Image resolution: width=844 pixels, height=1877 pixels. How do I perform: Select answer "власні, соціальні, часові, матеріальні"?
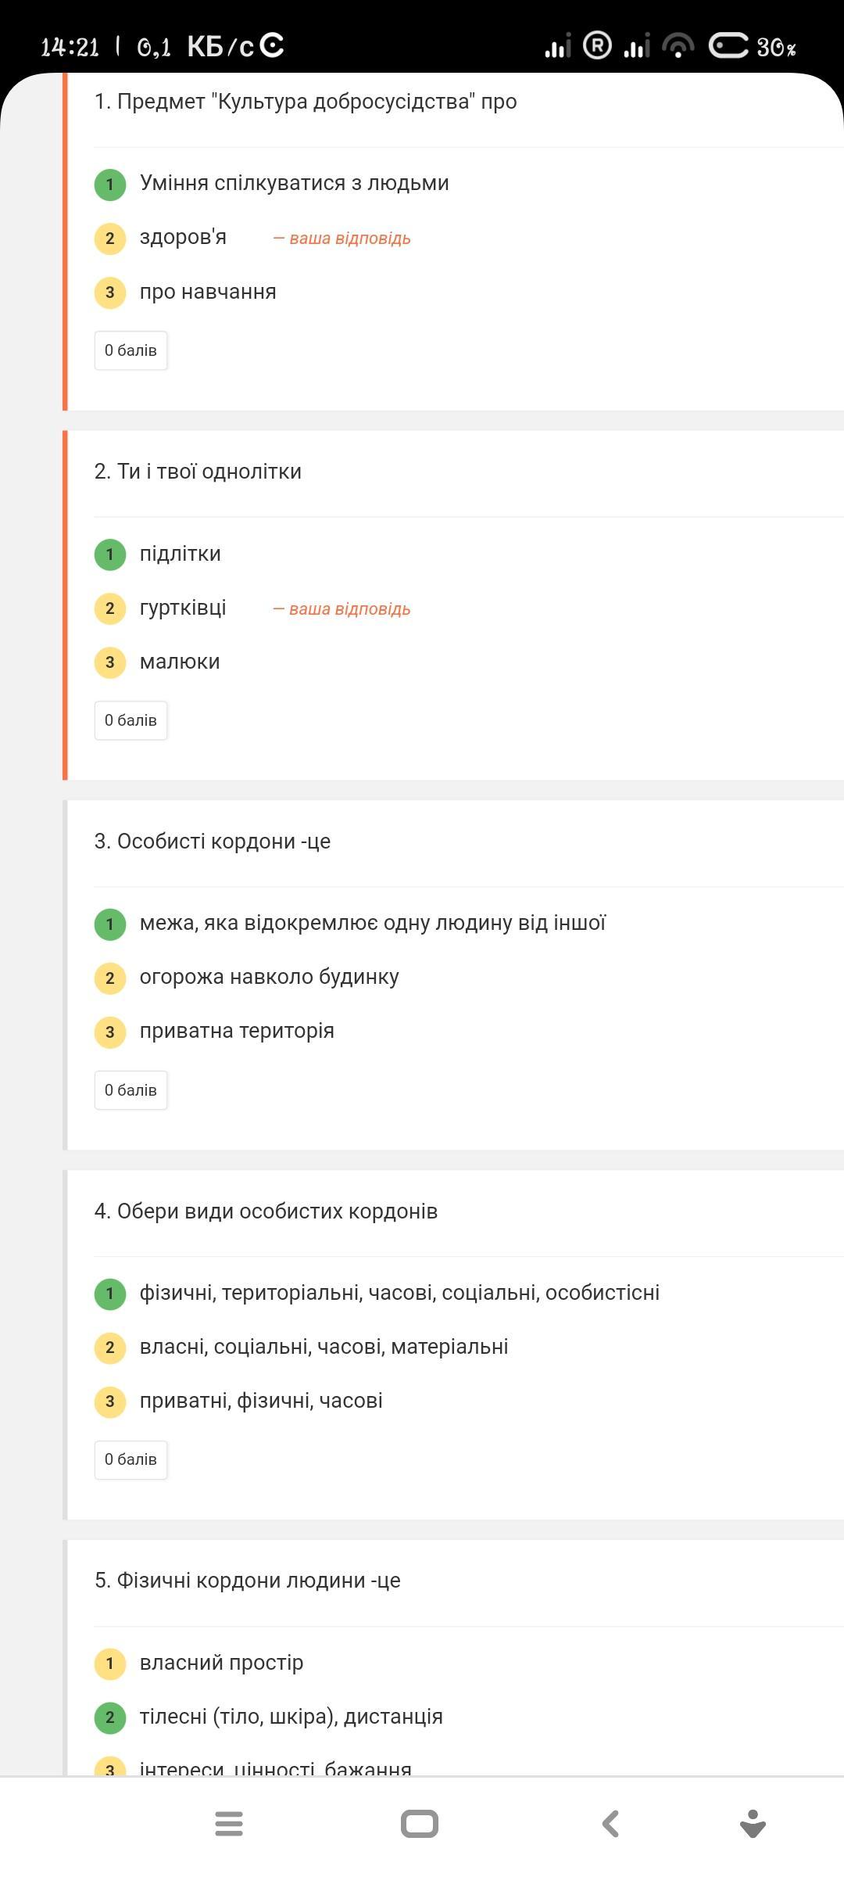point(324,1347)
